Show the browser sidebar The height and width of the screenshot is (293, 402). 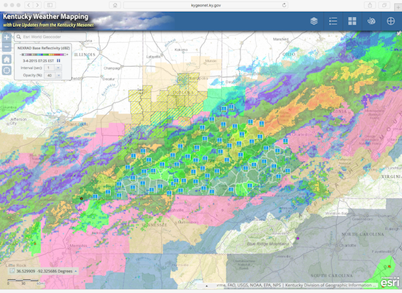click(50, 5)
